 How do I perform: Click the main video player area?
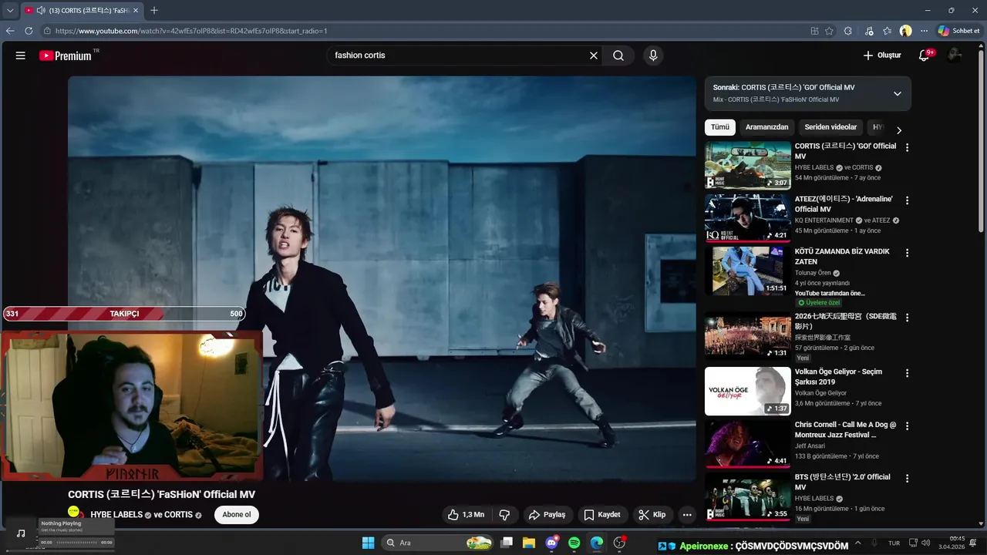(x=382, y=278)
